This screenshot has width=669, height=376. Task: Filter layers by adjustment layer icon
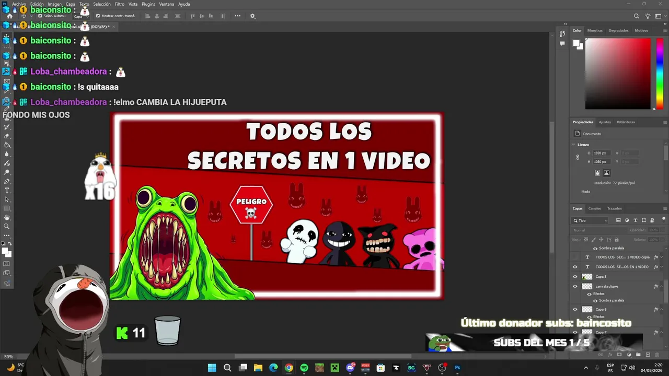[627, 220]
